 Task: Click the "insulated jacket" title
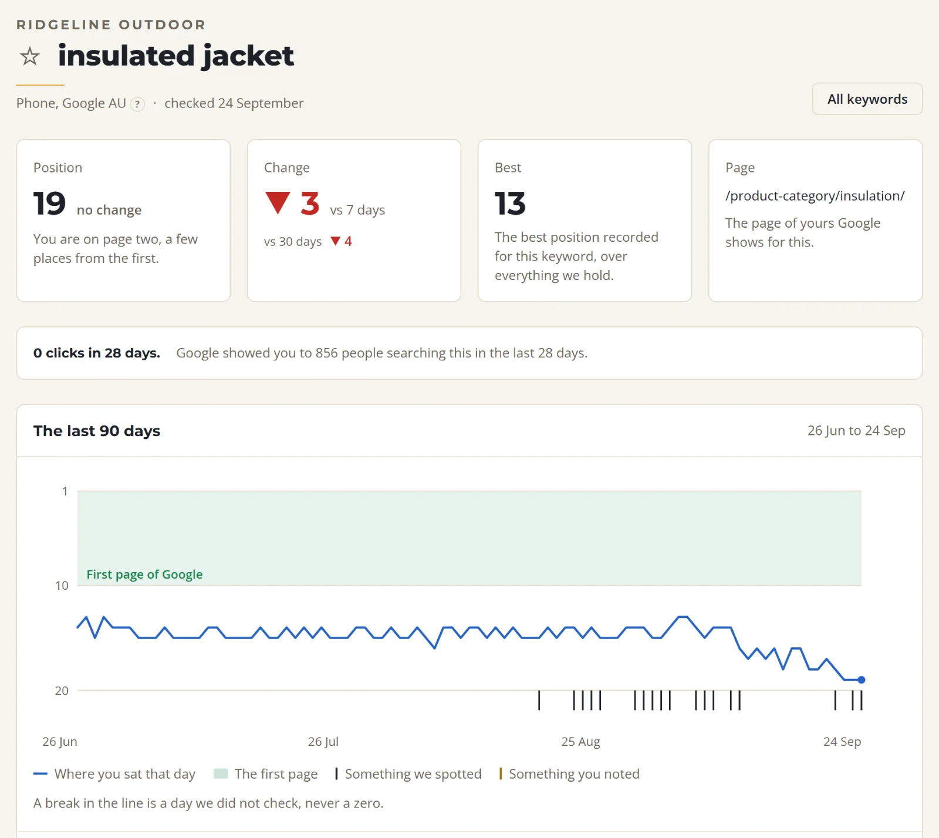pos(176,56)
